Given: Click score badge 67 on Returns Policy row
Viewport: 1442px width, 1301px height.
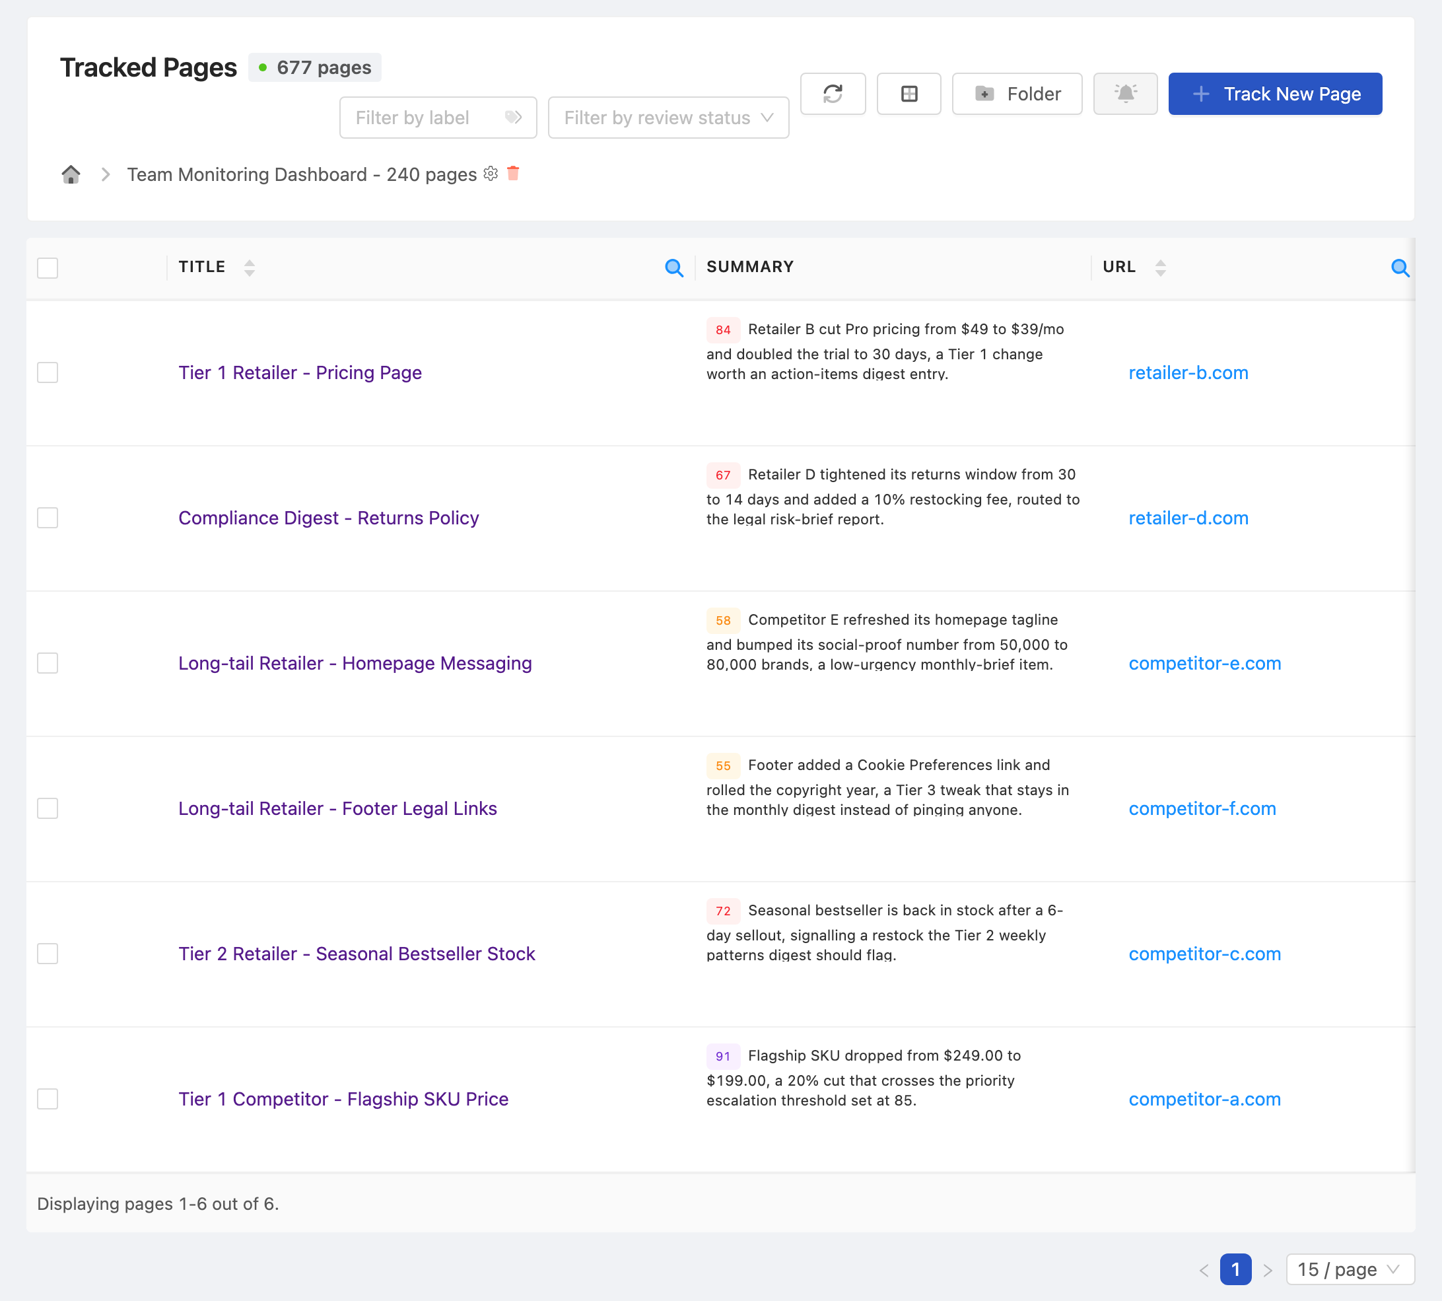Looking at the screenshot, I should pos(722,475).
